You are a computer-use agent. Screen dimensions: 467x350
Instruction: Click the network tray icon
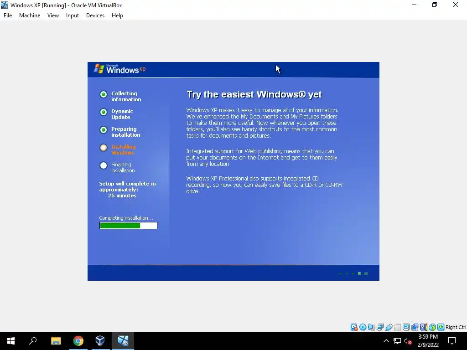(397, 341)
